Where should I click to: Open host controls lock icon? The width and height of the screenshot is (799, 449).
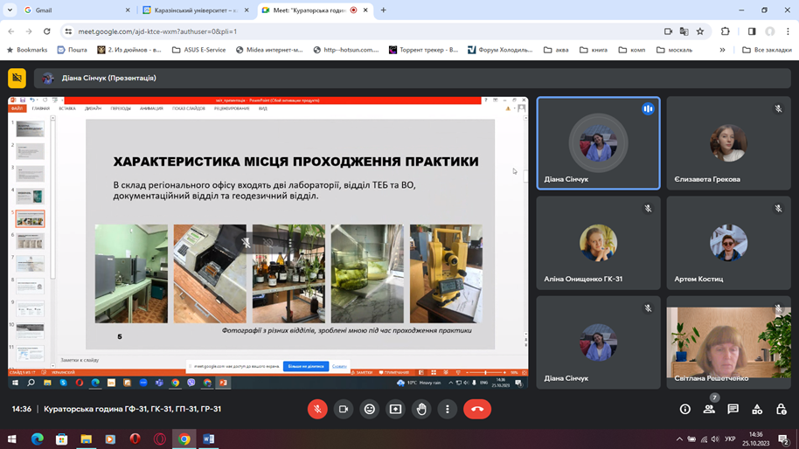pos(782,409)
